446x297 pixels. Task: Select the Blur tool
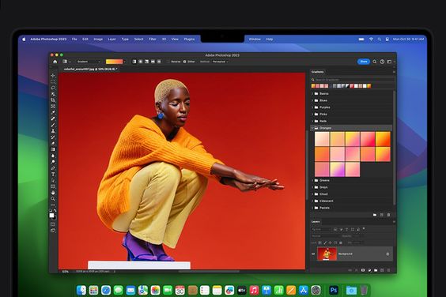click(53, 156)
